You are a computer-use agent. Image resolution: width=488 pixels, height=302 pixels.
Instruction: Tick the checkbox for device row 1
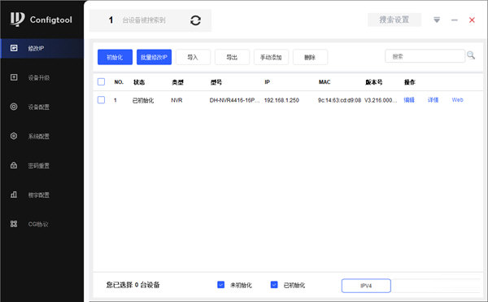pyautogui.click(x=101, y=100)
